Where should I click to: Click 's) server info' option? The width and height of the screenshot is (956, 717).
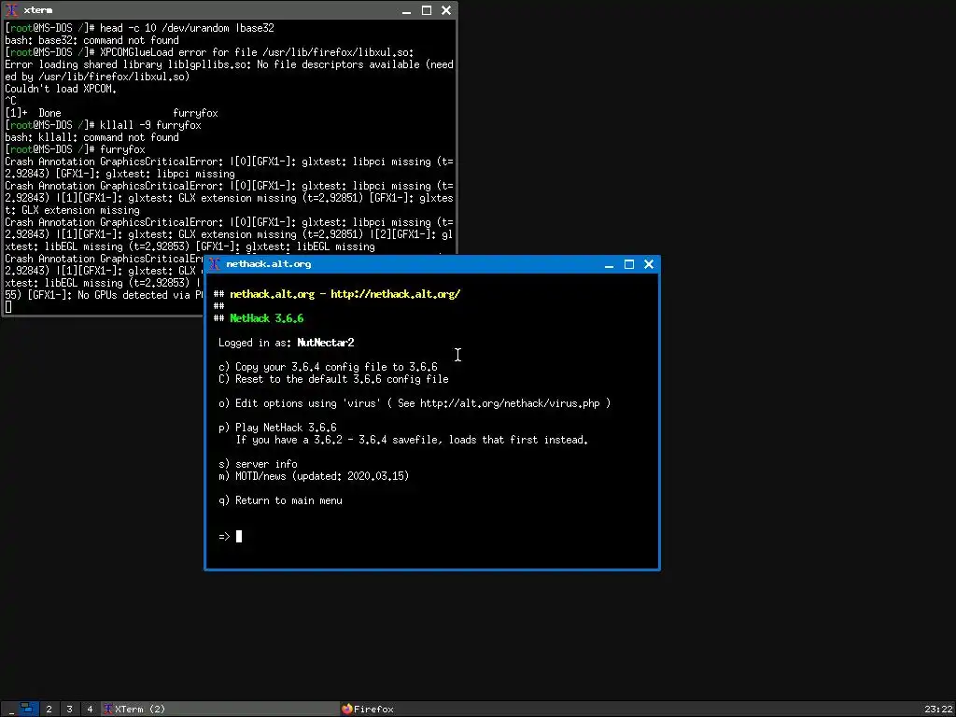[x=258, y=464]
